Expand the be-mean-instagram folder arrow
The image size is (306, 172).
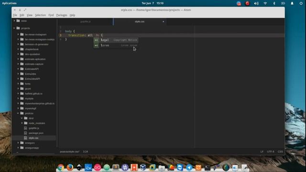tap(18, 34)
